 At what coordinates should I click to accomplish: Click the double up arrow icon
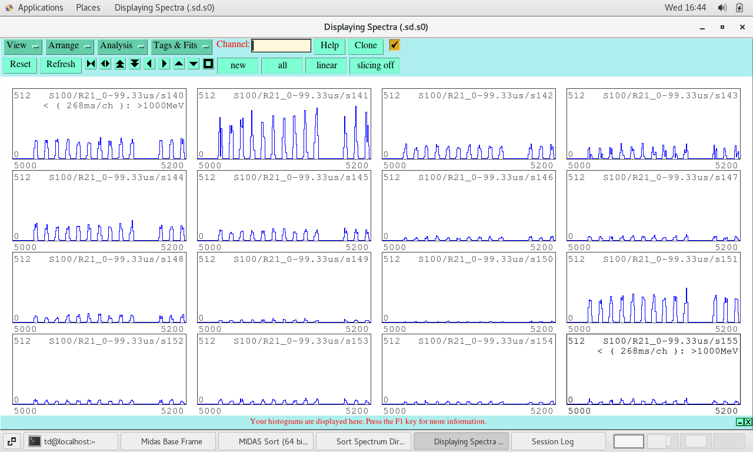[x=120, y=64]
